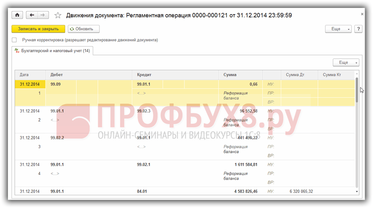This screenshot has width=373, height=208.
Task: Open the top Еще dropdown menu
Action: point(338,29)
